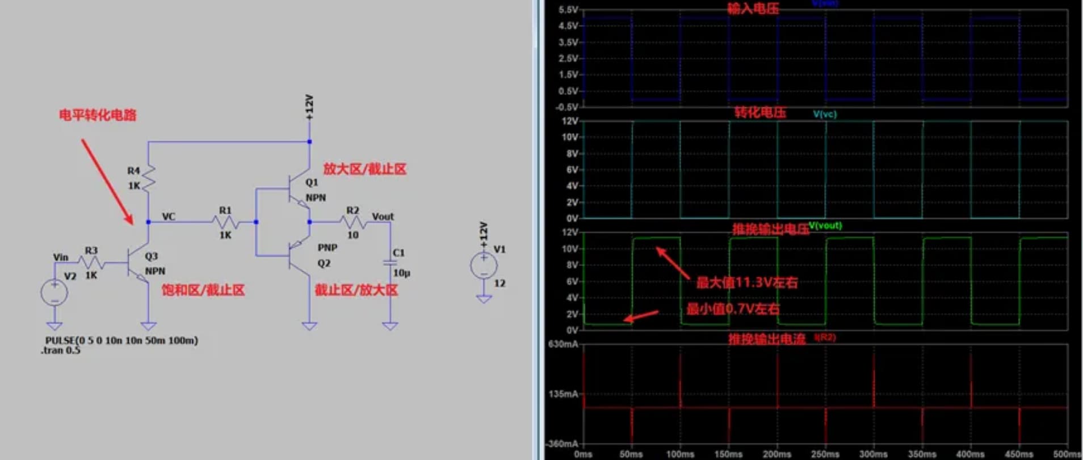Click the .tran 0.5 simulation directive
The image size is (1083, 460).
coord(61,351)
